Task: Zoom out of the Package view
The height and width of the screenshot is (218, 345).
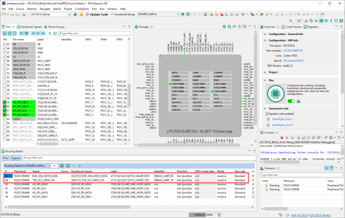Action: (229, 27)
